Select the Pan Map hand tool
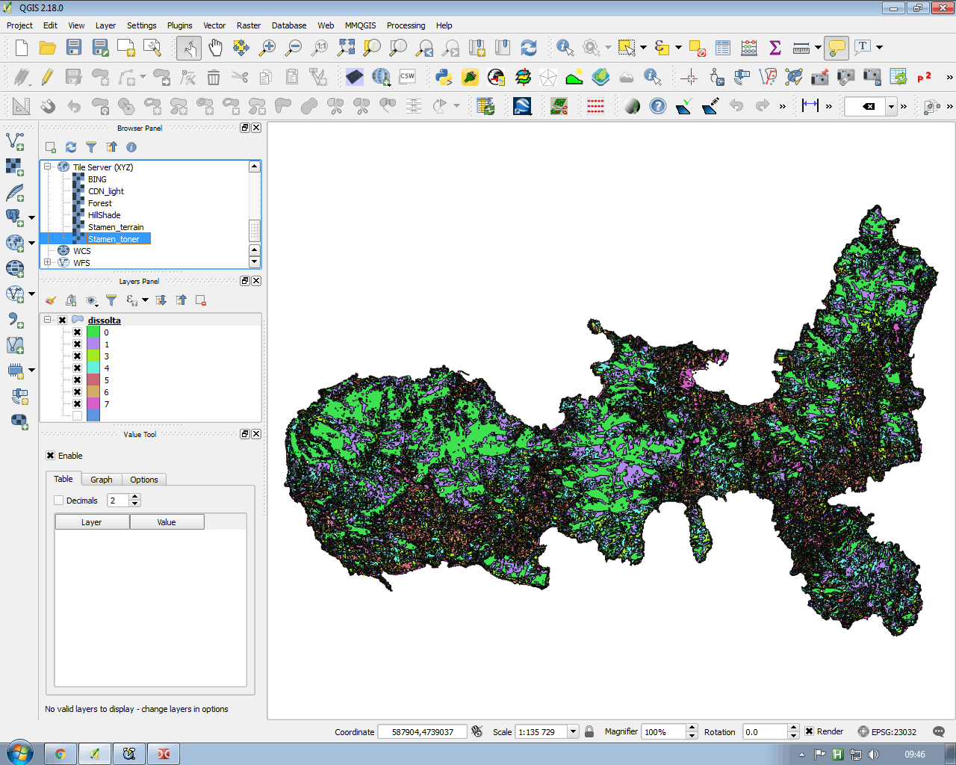956x765 pixels. pyautogui.click(x=215, y=48)
